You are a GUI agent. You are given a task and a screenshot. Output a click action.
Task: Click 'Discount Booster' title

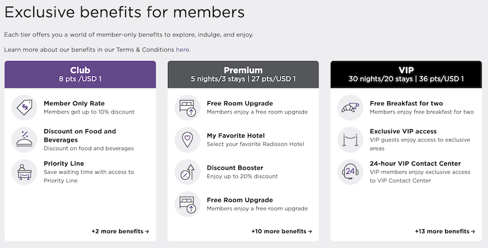point(235,168)
